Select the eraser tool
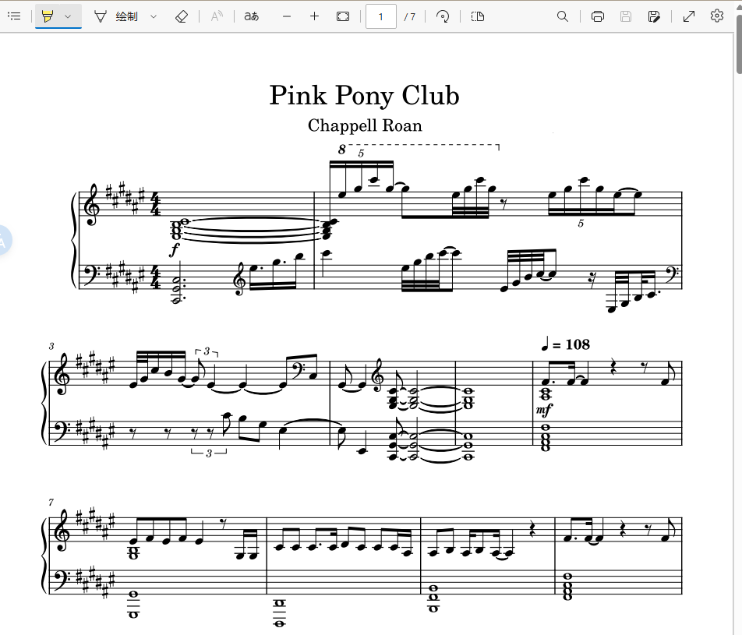The width and height of the screenshot is (742, 635). (x=182, y=16)
